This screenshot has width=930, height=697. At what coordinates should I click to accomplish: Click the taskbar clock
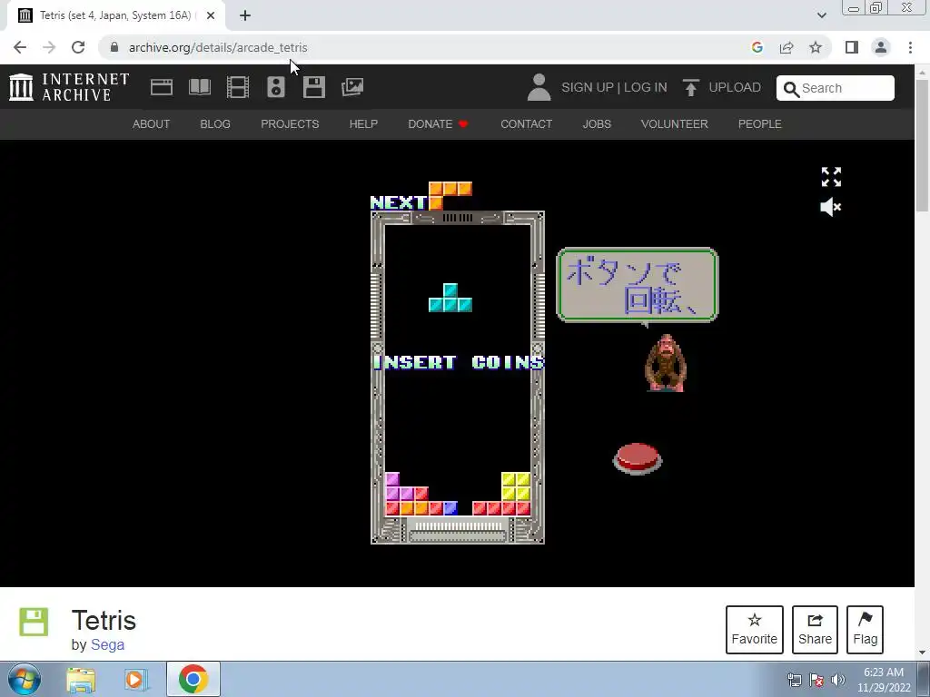883,680
